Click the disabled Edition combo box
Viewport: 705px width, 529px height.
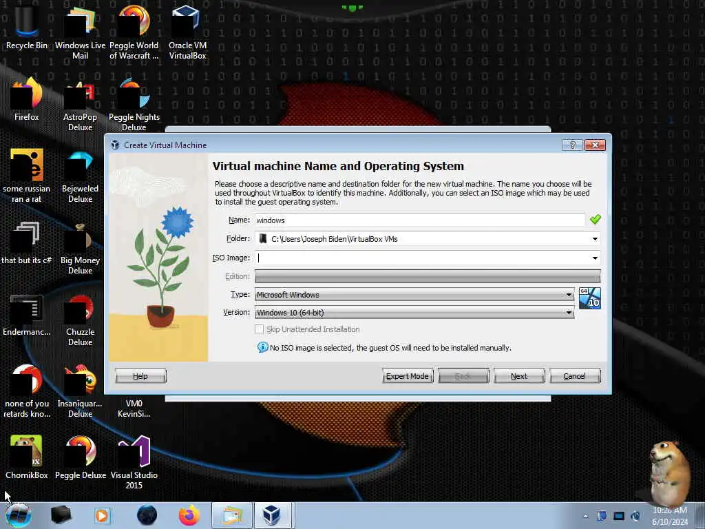428,276
